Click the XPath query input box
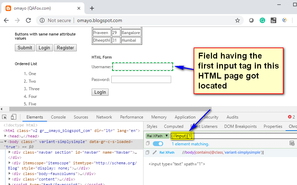 point(234,136)
